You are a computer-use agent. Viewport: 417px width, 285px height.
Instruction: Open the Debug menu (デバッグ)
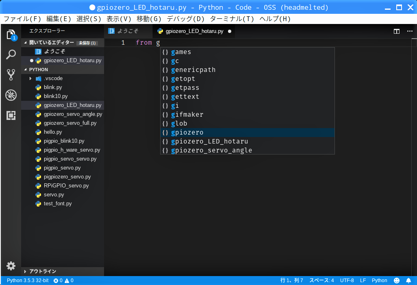point(186,19)
